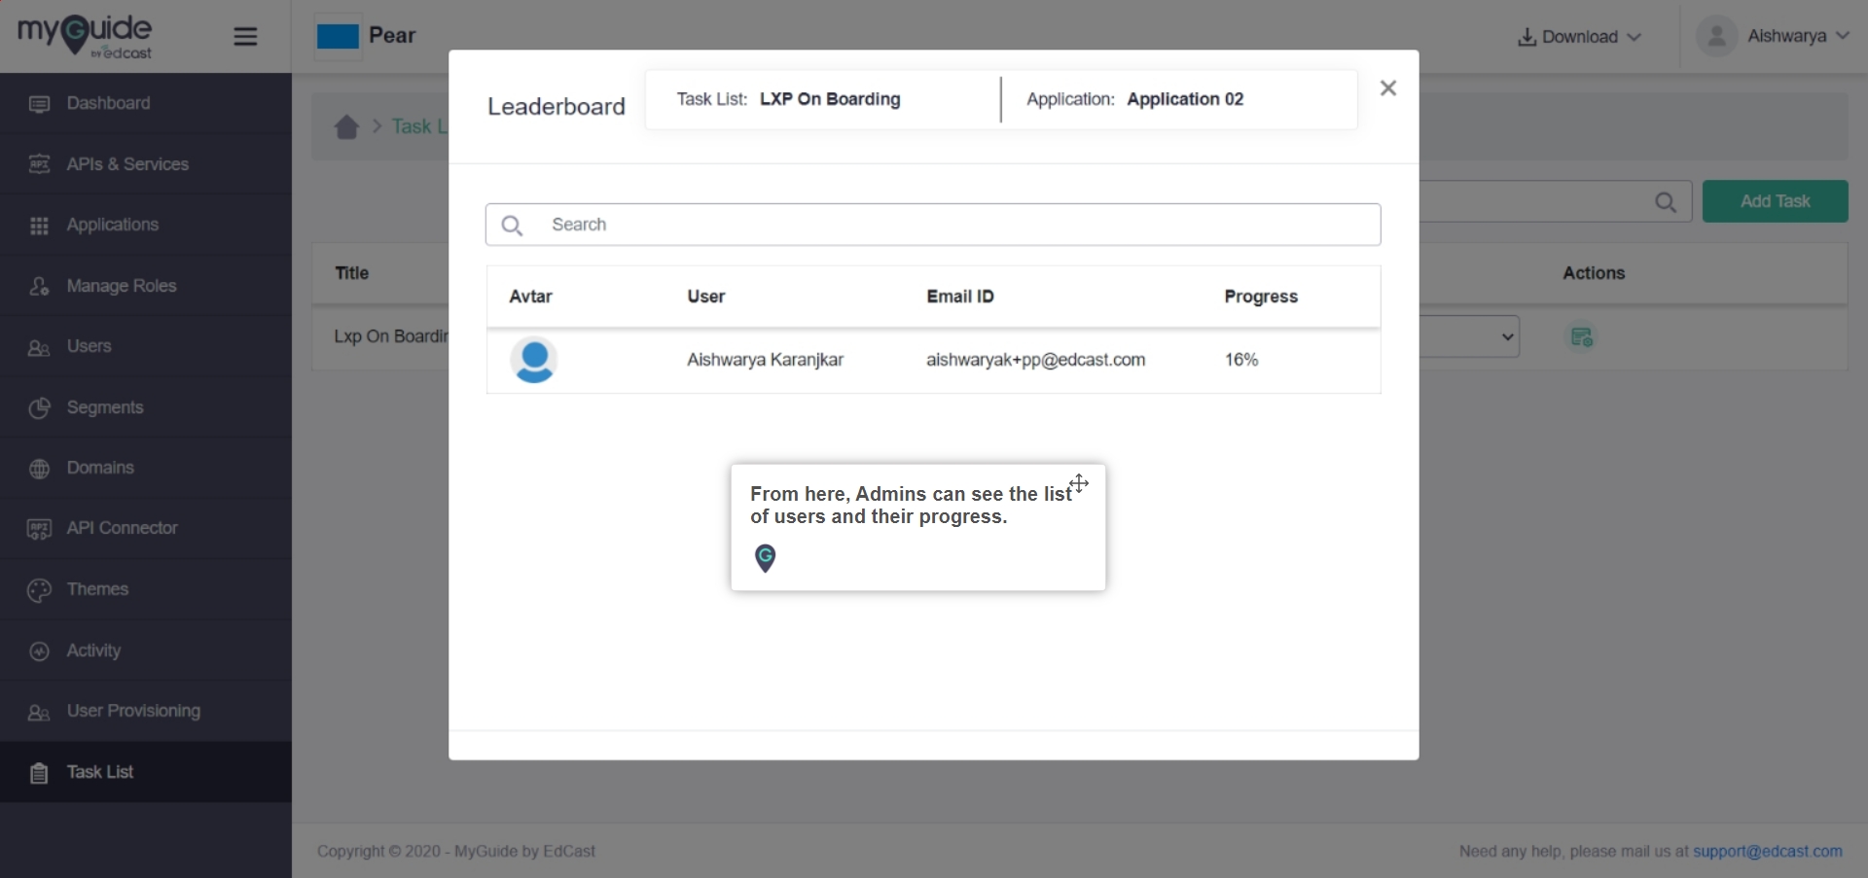Click the Application 02 label

1185,99
